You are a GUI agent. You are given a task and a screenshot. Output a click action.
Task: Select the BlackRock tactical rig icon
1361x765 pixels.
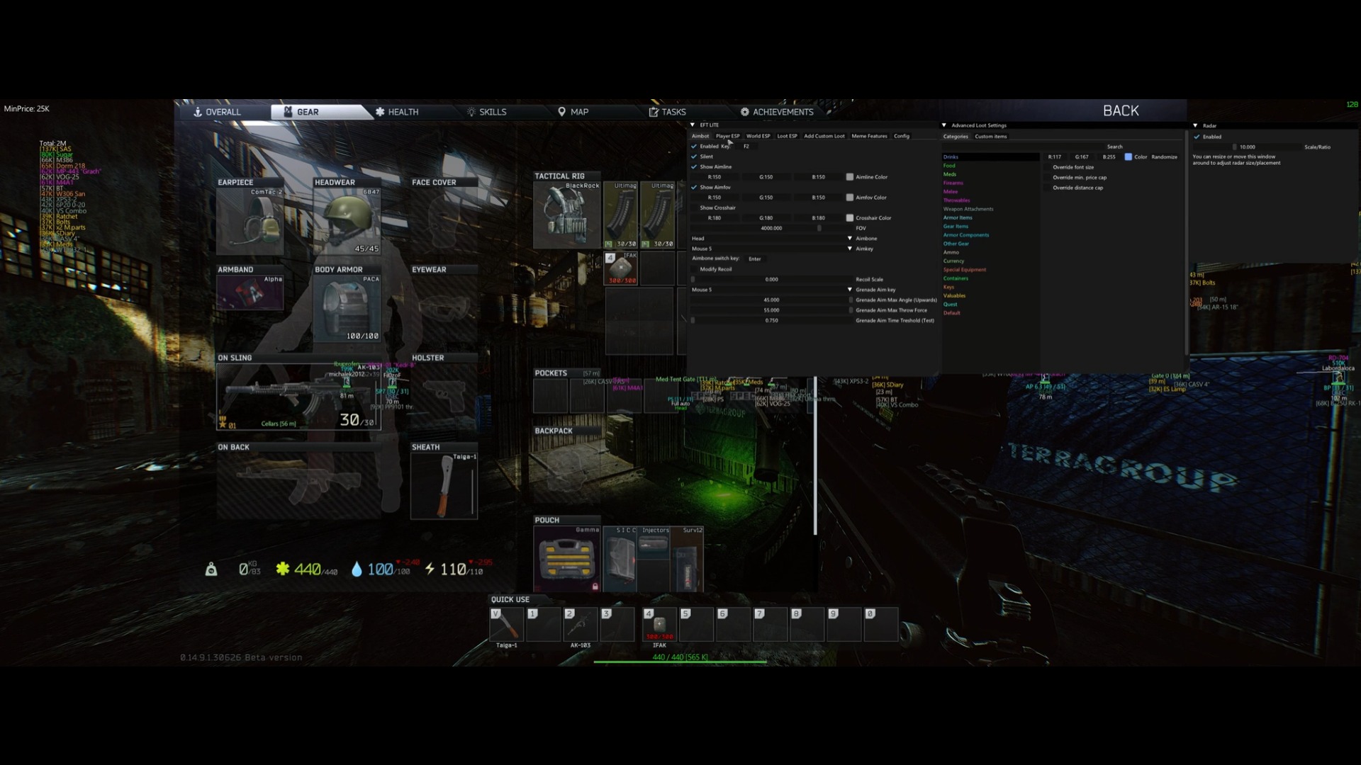click(566, 215)
